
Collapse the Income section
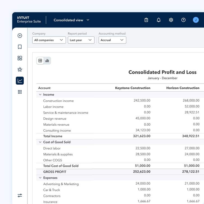tap(40, 95)
